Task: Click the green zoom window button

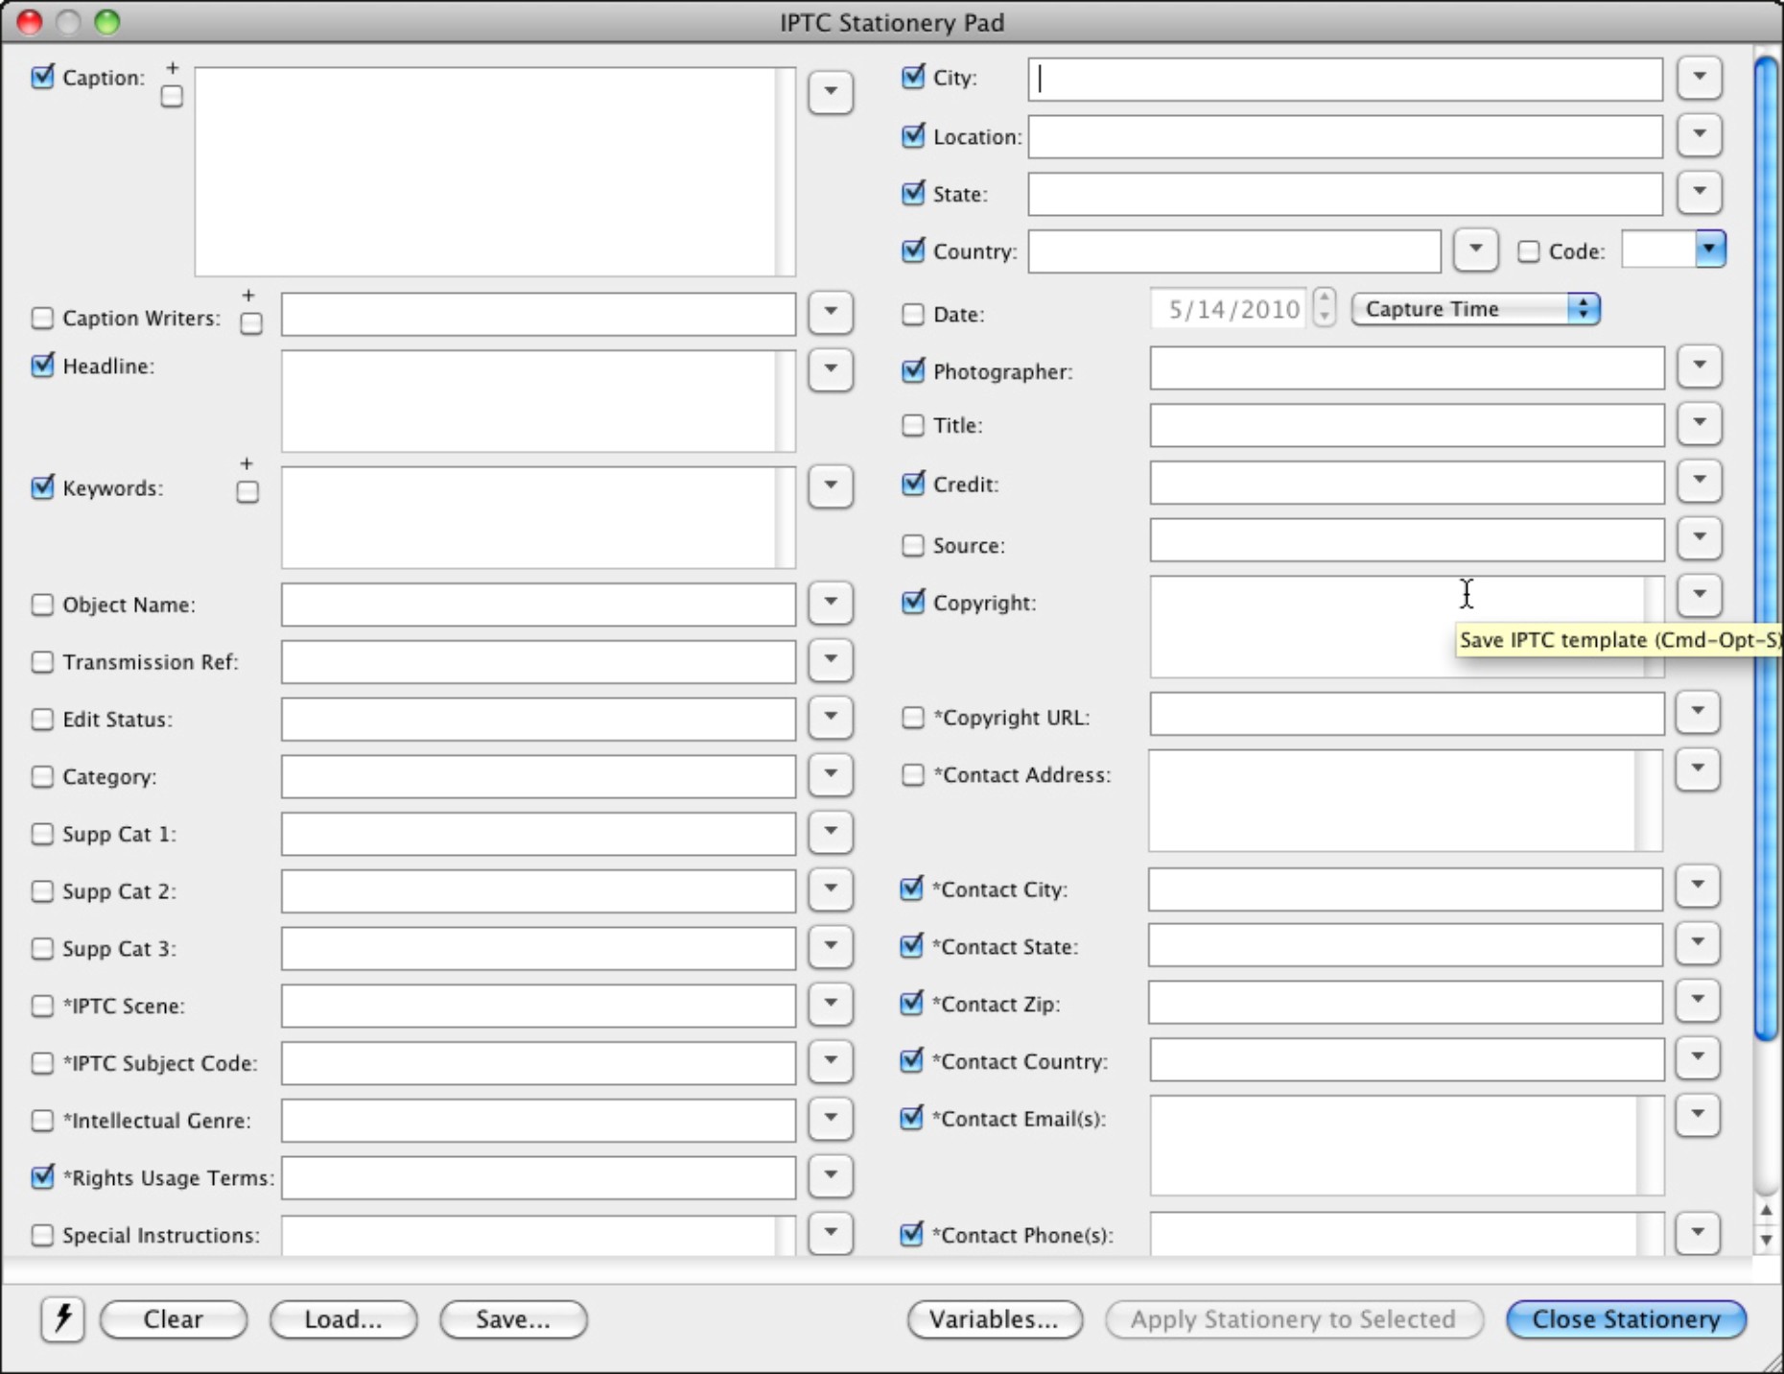Action: point(106,21)
